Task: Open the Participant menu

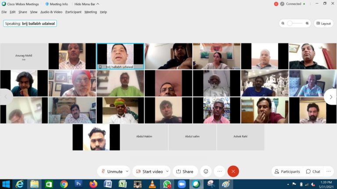Action: 73,12
